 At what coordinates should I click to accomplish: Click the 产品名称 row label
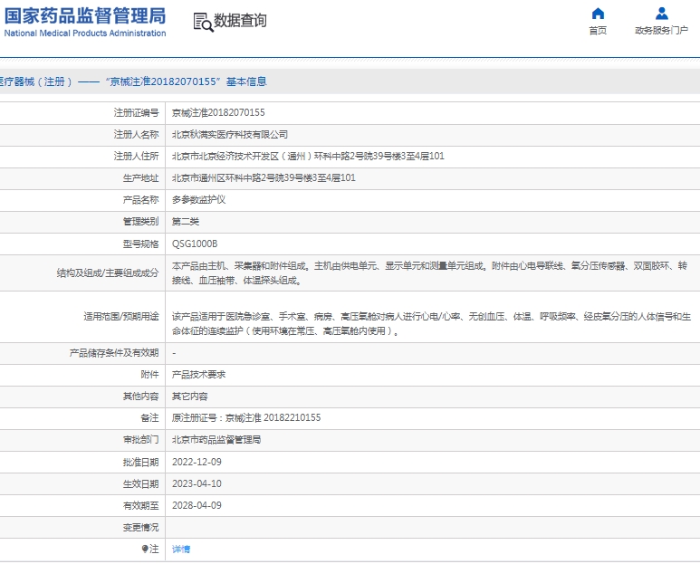pos(140,200)
